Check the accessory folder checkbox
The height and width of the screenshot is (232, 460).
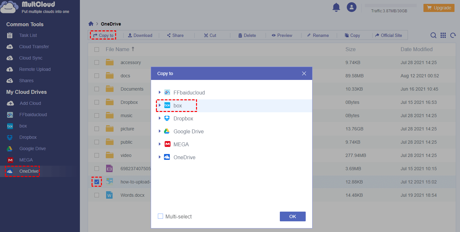[97, 62]
